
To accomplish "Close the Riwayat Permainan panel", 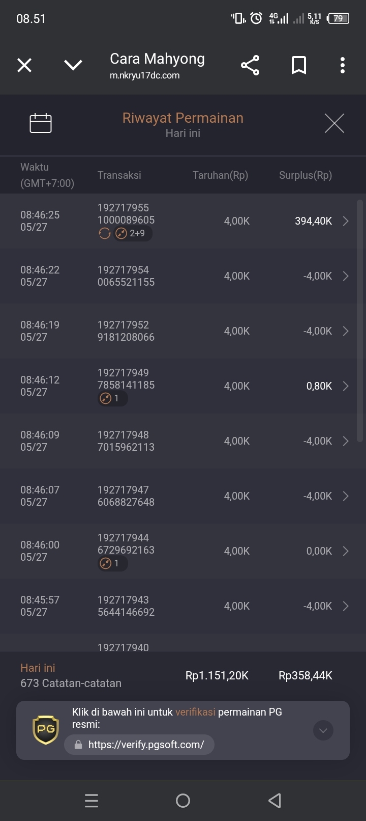I will click(x=334, y=123).
